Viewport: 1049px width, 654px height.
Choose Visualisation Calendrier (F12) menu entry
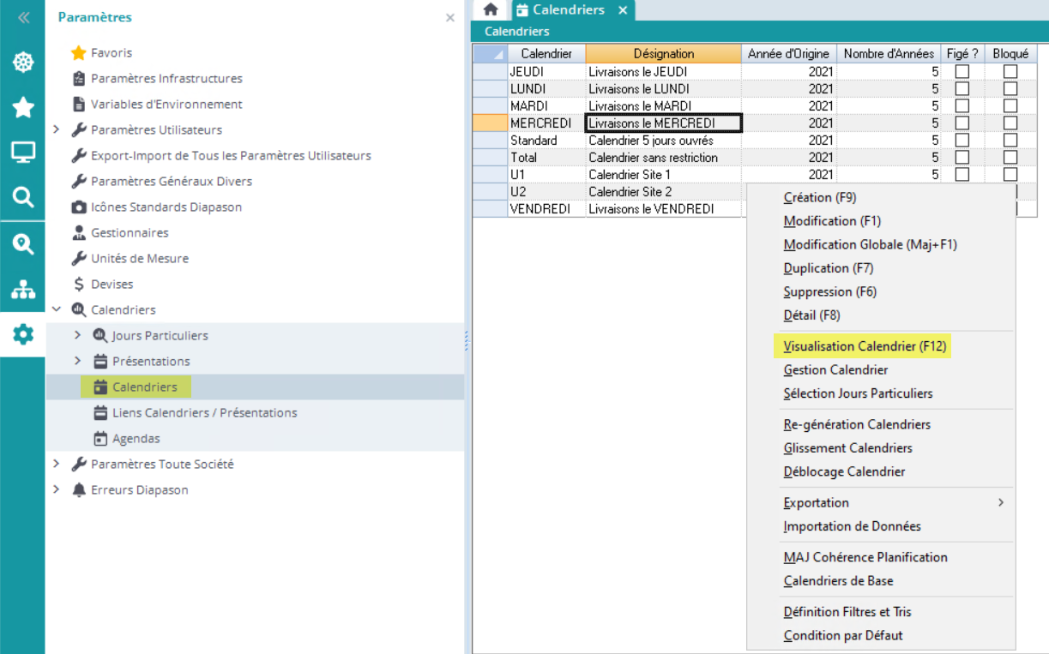coord(865,346)
